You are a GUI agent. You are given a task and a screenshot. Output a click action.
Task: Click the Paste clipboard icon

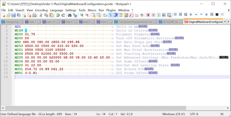coord(51,15)
